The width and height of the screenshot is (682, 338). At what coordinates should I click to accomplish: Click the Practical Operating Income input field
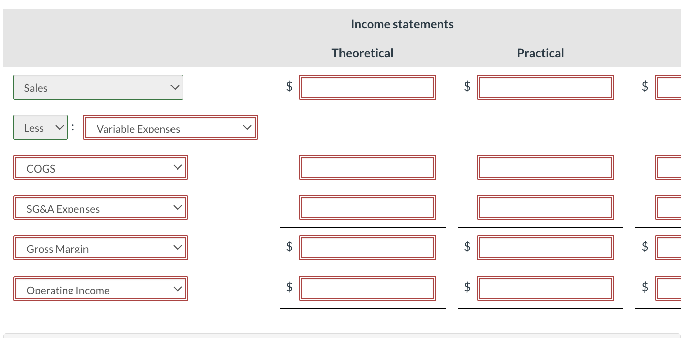click(545, 289)
